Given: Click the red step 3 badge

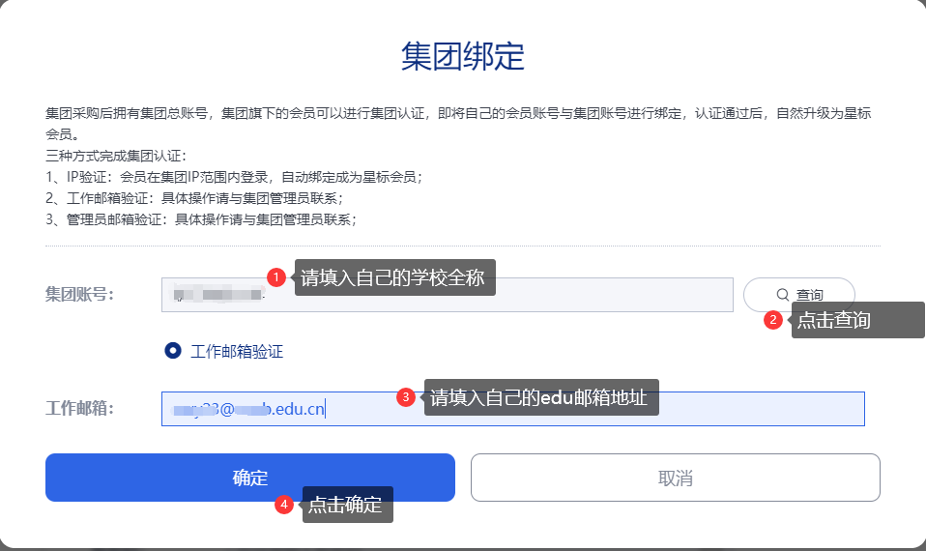Looking at the screenshot, I should pos(406,396).
